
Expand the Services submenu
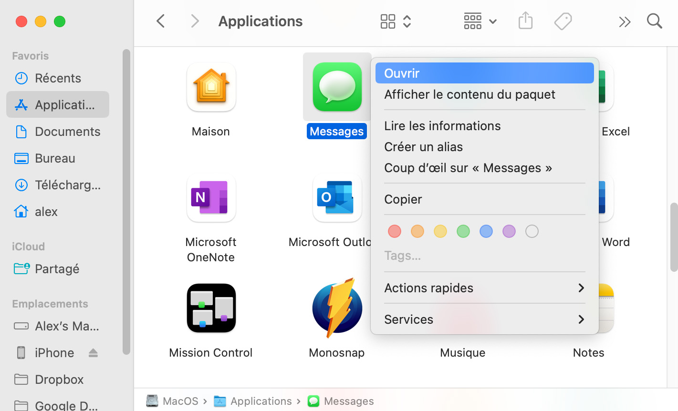click(x=485, y=319)
